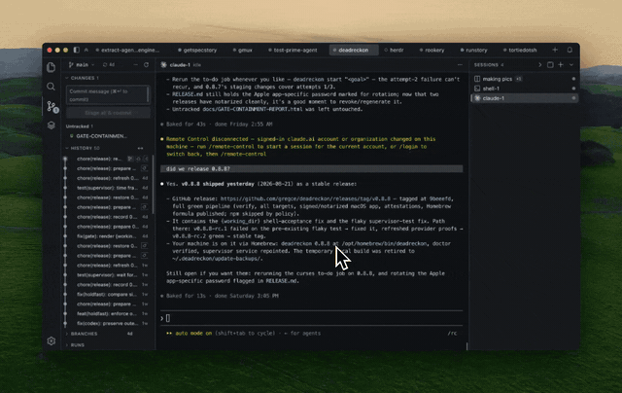This screenshot has width=622, height=393.
Task: Switch to the runstory tab
Action: point(473,50)
